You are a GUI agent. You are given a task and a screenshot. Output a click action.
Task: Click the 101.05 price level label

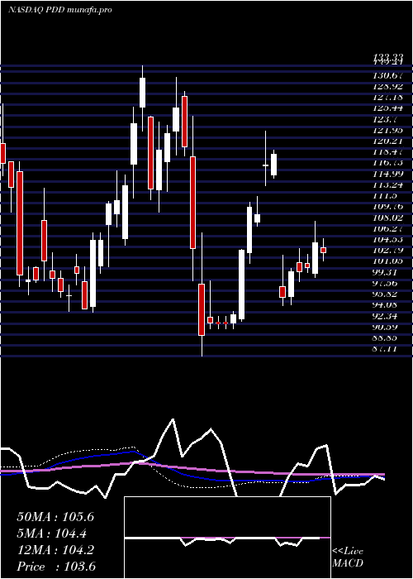pyautogui.click(x=388, y=261)
